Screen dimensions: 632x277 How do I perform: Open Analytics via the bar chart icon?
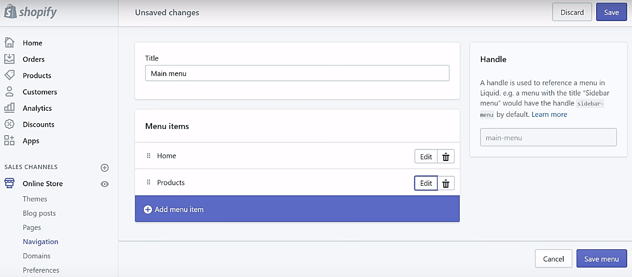click(9, 107)
